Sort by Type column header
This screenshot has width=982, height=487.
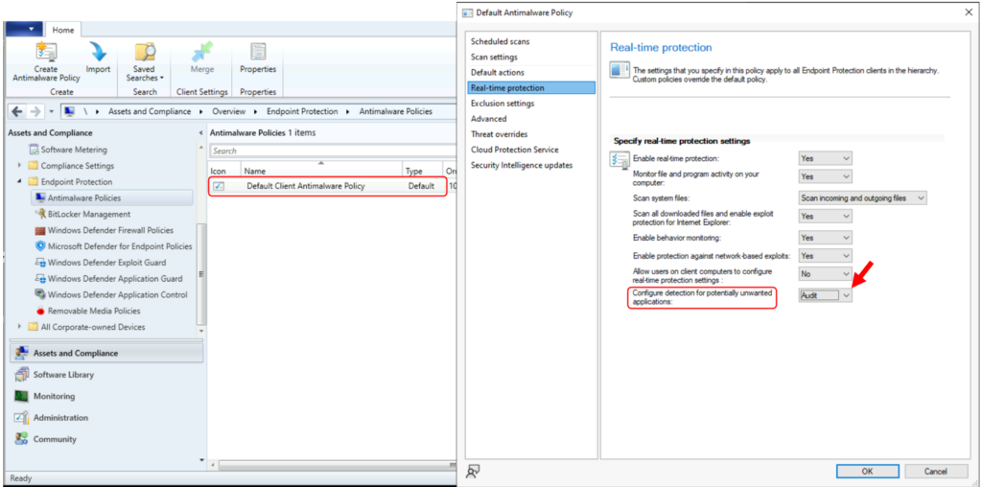pyautogui.click(x=422, y=171)
